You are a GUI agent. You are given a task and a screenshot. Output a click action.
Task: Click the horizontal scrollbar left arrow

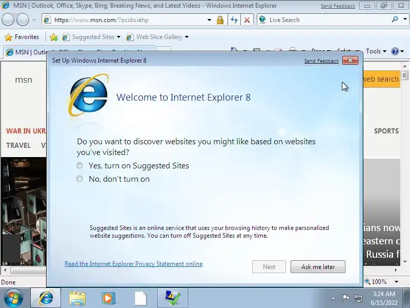[5, 270]
